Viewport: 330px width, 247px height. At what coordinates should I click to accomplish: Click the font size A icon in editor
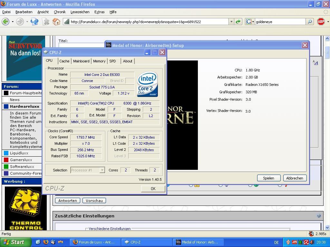click(x=315, y=62)
